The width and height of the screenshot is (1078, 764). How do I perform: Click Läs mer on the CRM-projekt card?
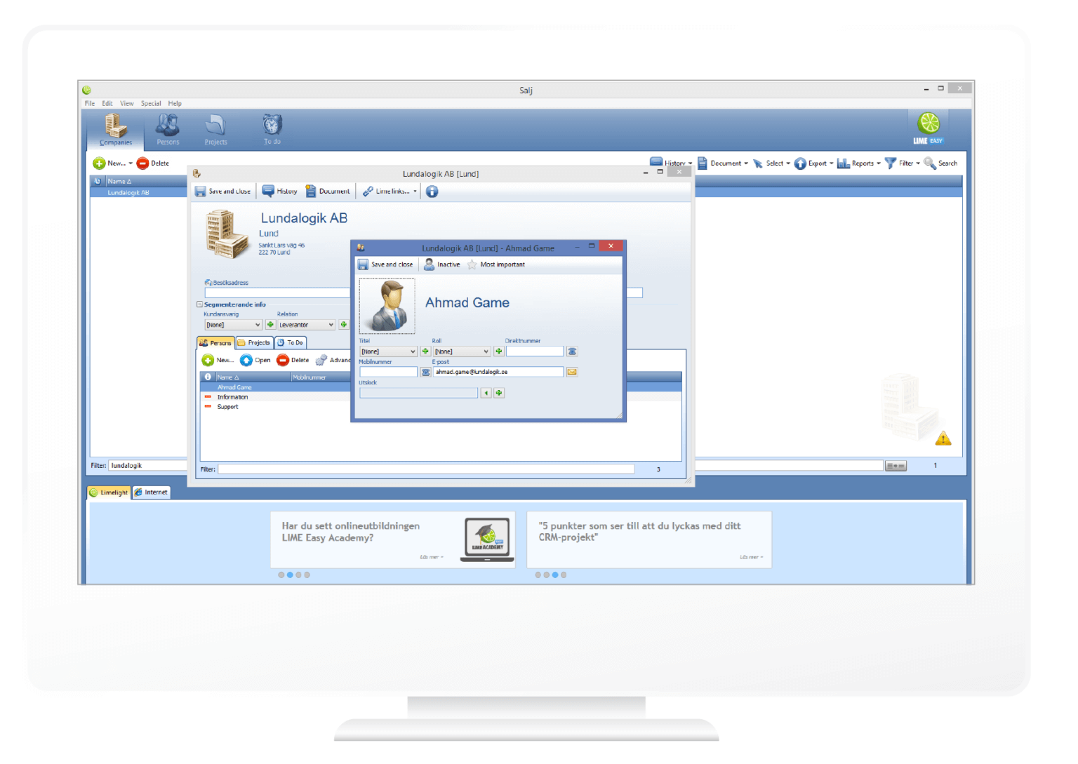(750, 556)
